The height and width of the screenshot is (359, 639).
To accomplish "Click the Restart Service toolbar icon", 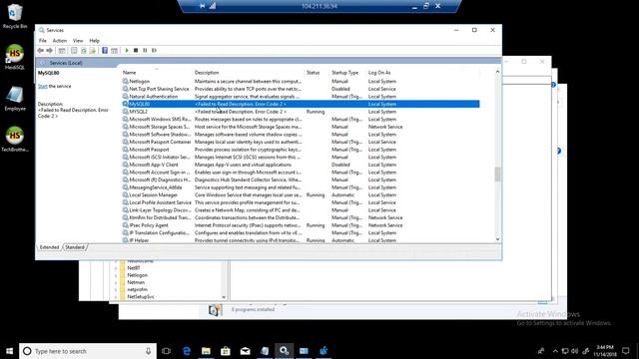I will tap(154, 51).
